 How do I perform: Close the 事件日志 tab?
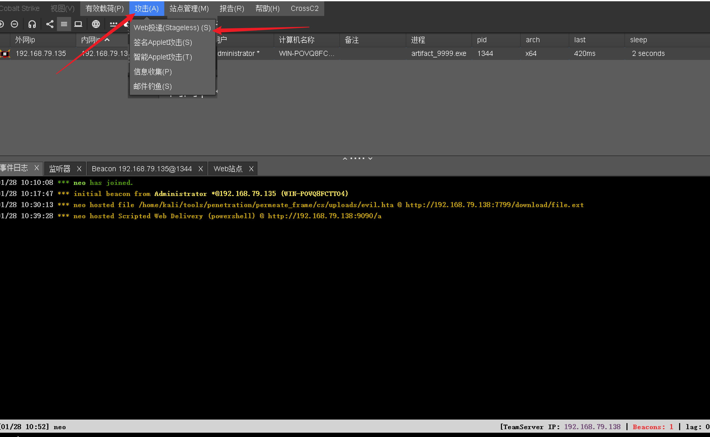point(36,168)
